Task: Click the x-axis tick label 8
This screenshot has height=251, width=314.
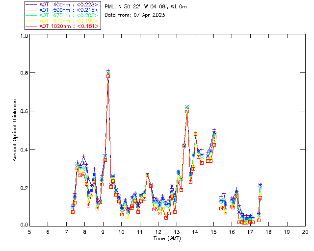Action: (85, 232)
